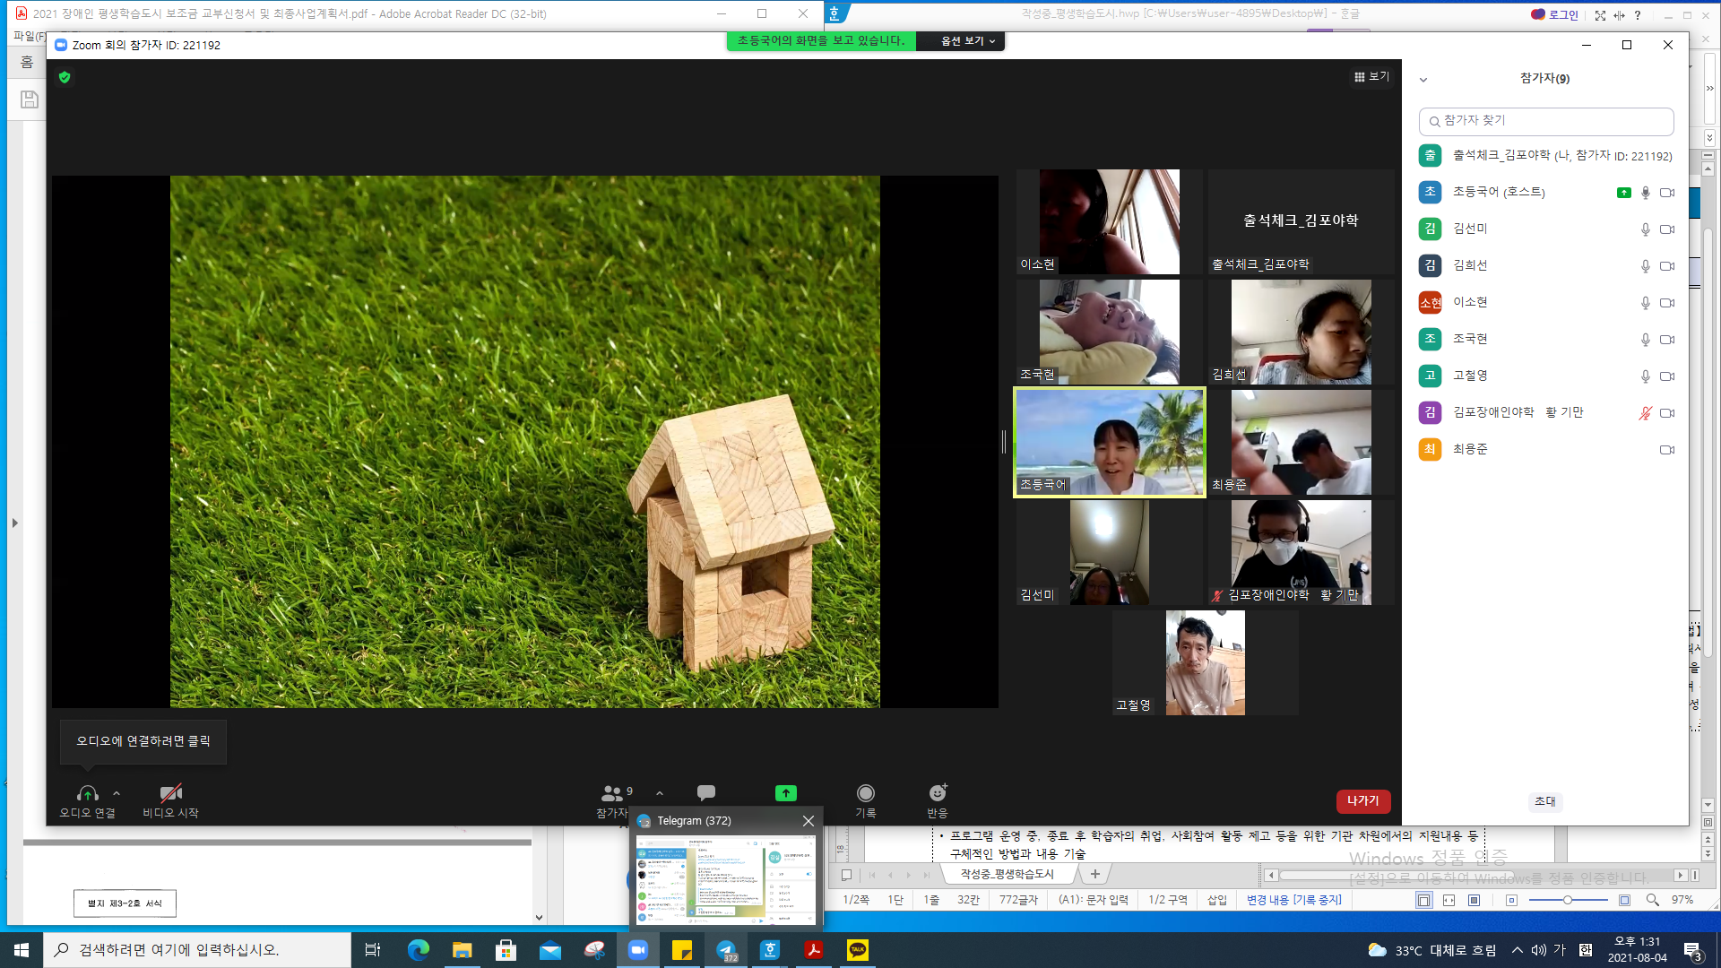Expand audio options caret next to 오디오 연결
Viewport: 1721px width, 968px height.
(x=117, y=793)
